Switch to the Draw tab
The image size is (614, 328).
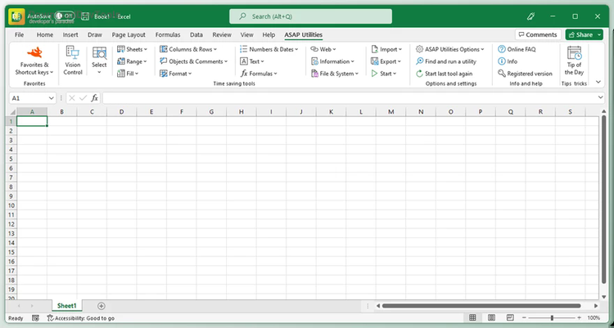pyautogui.click(x=95, y=35)
